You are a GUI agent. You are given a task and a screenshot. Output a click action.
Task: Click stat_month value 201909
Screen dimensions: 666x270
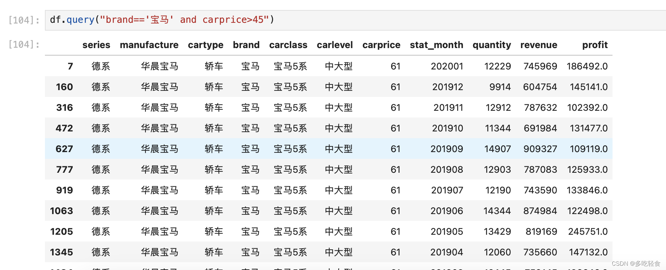pos(447,149)
